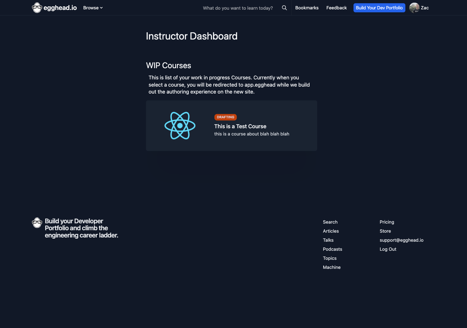Click the Zac username in header
The height and width of the screenshot is (328, 467).
pyautogui.click(x=425, y=8)
